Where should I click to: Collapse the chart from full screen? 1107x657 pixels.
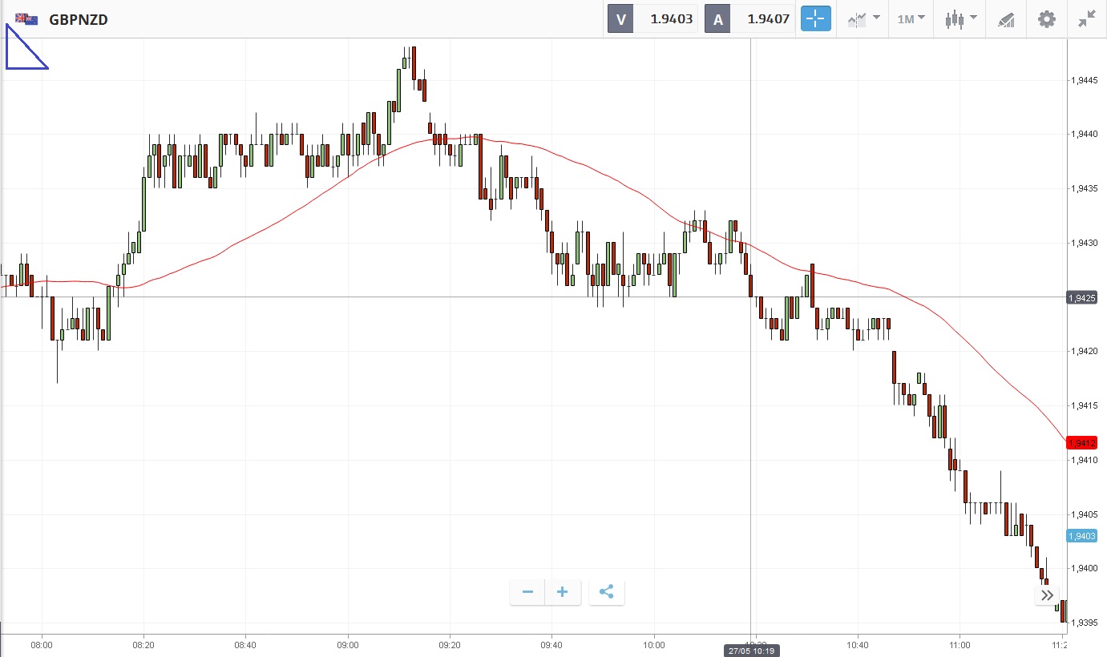coord(1087,19)
